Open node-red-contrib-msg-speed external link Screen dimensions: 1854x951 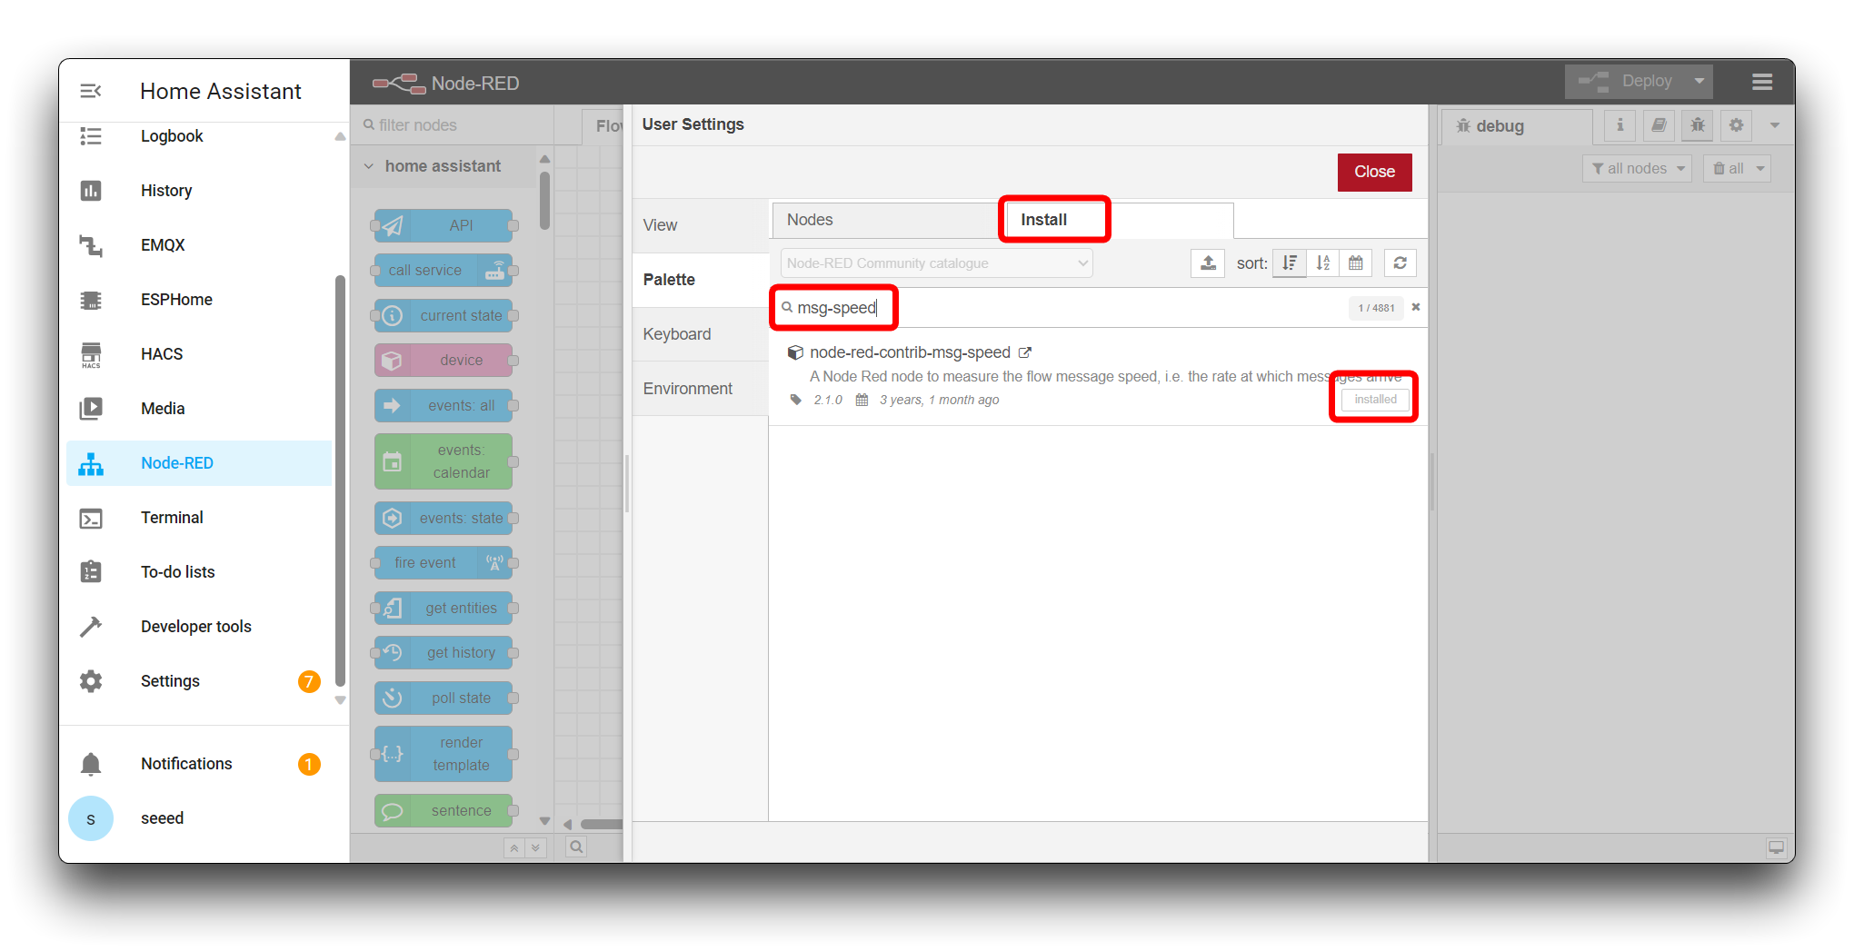(x=1025, y=352)
